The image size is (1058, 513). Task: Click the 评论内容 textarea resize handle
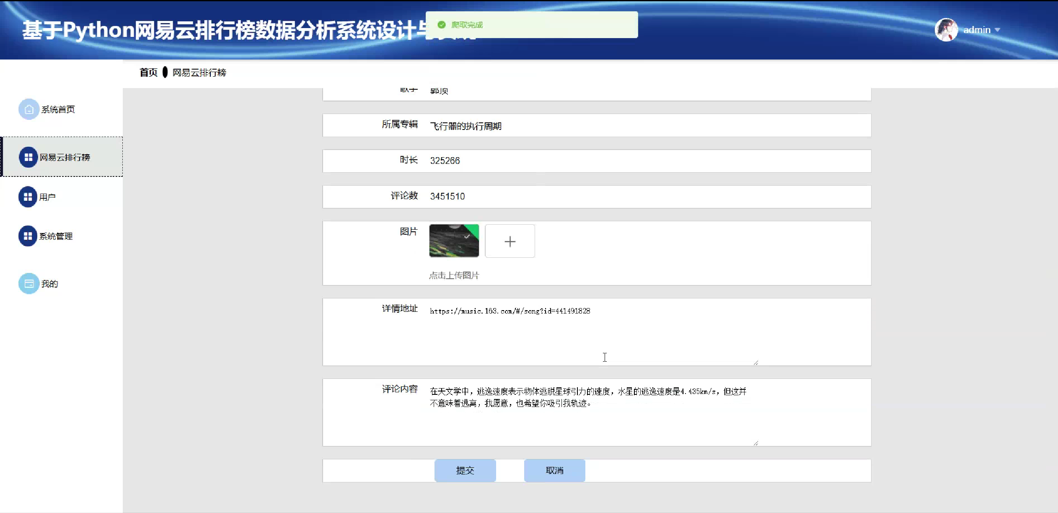point(755,443)
